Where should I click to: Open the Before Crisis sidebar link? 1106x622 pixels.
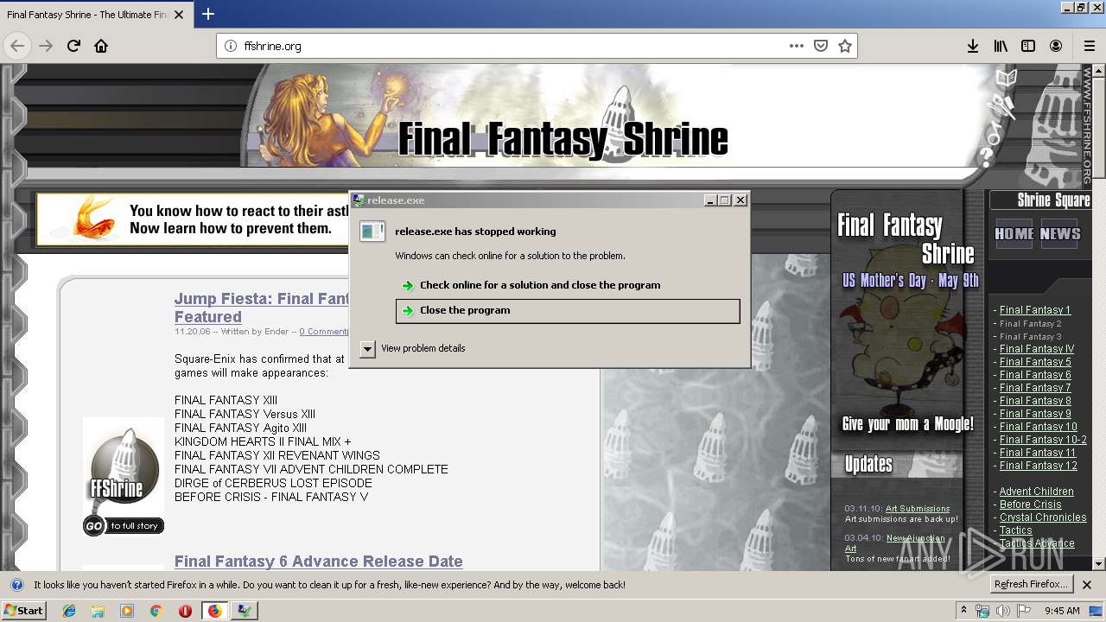pos(1031,505)
